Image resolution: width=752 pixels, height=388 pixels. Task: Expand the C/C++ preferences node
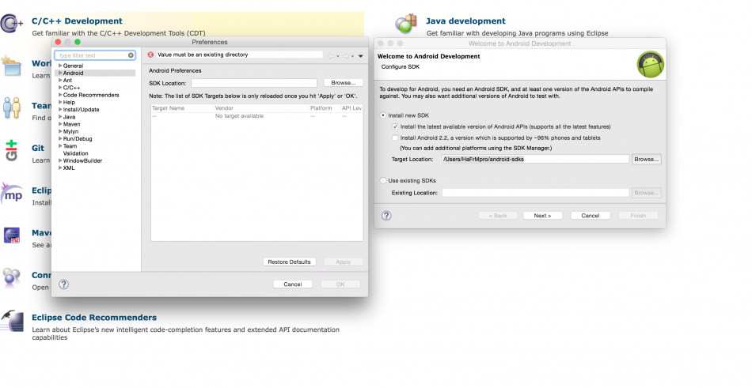pyautogui.click(x=60, y=88)
